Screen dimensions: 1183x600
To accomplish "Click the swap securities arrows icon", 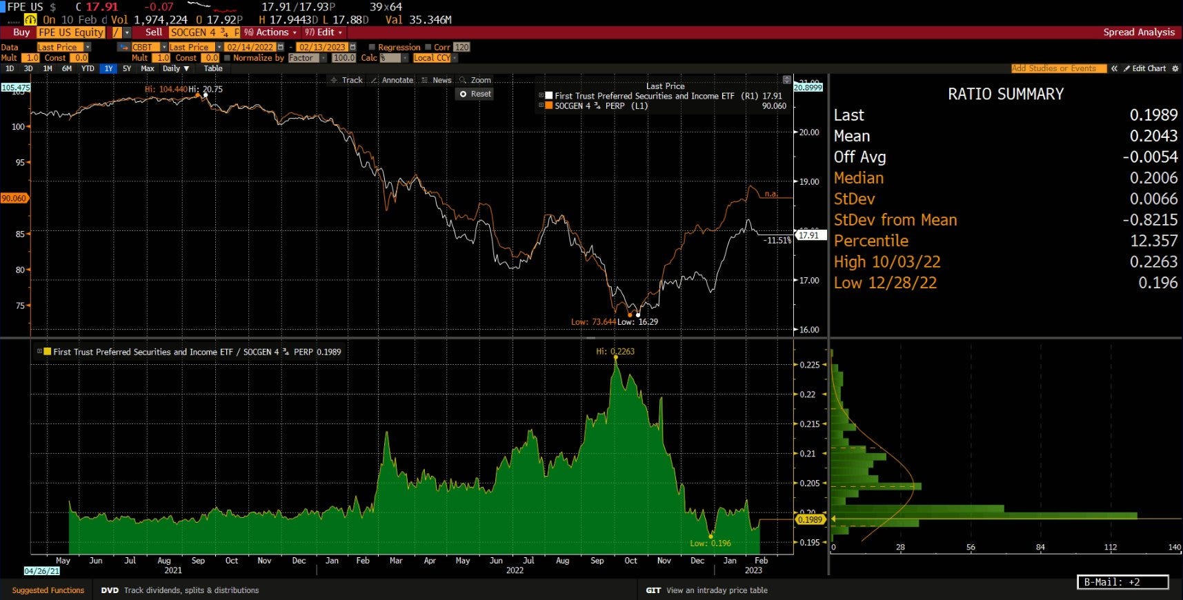I will tap(124, 47).
